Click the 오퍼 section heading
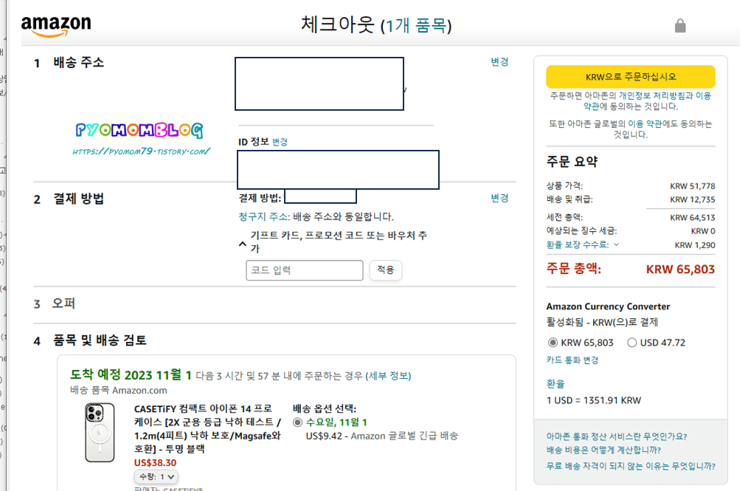Viewport: 748px width, 491px height. pos(63,303)
